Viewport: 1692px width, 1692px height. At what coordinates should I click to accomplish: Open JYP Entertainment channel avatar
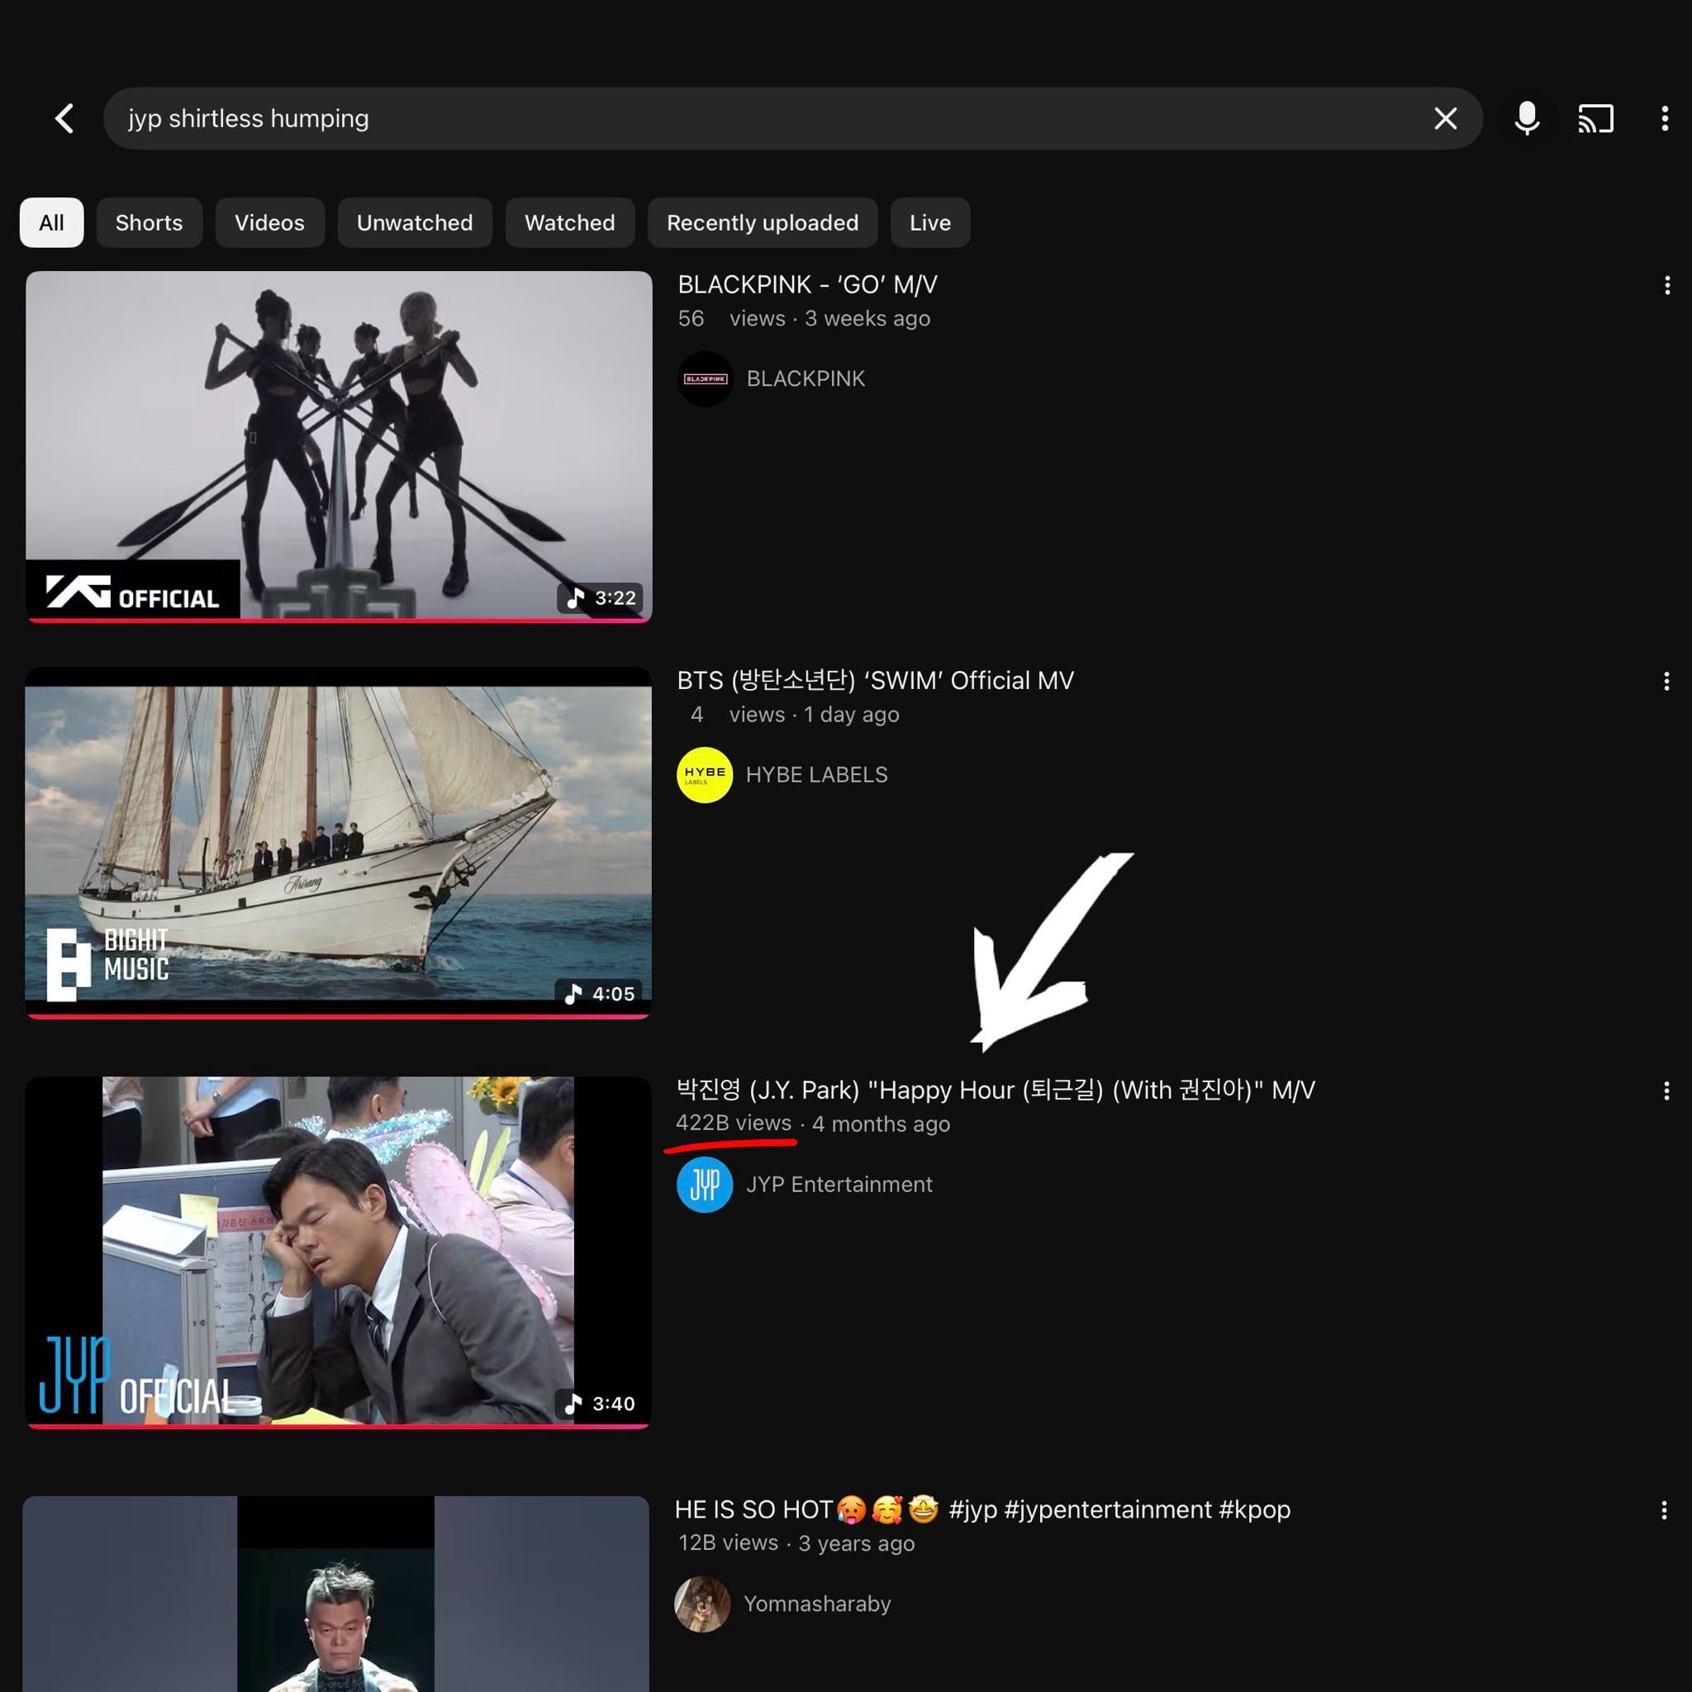click(704, 1184)
